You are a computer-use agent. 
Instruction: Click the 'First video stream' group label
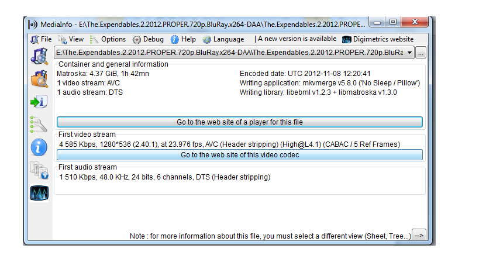87,134
